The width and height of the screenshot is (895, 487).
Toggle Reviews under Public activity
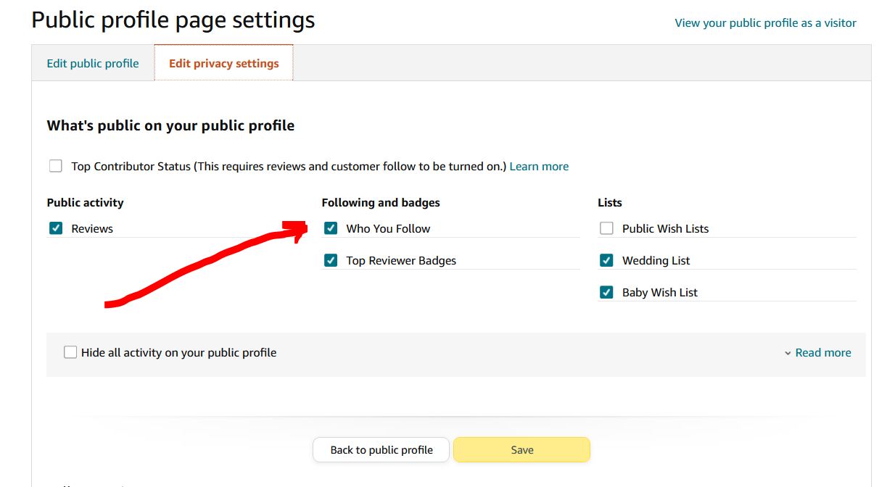pos(56,228)
